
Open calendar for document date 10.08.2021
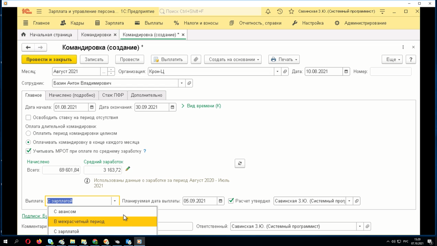tap(346, 71)
